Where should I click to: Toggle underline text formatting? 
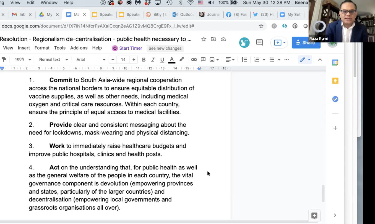click(162, 60)
